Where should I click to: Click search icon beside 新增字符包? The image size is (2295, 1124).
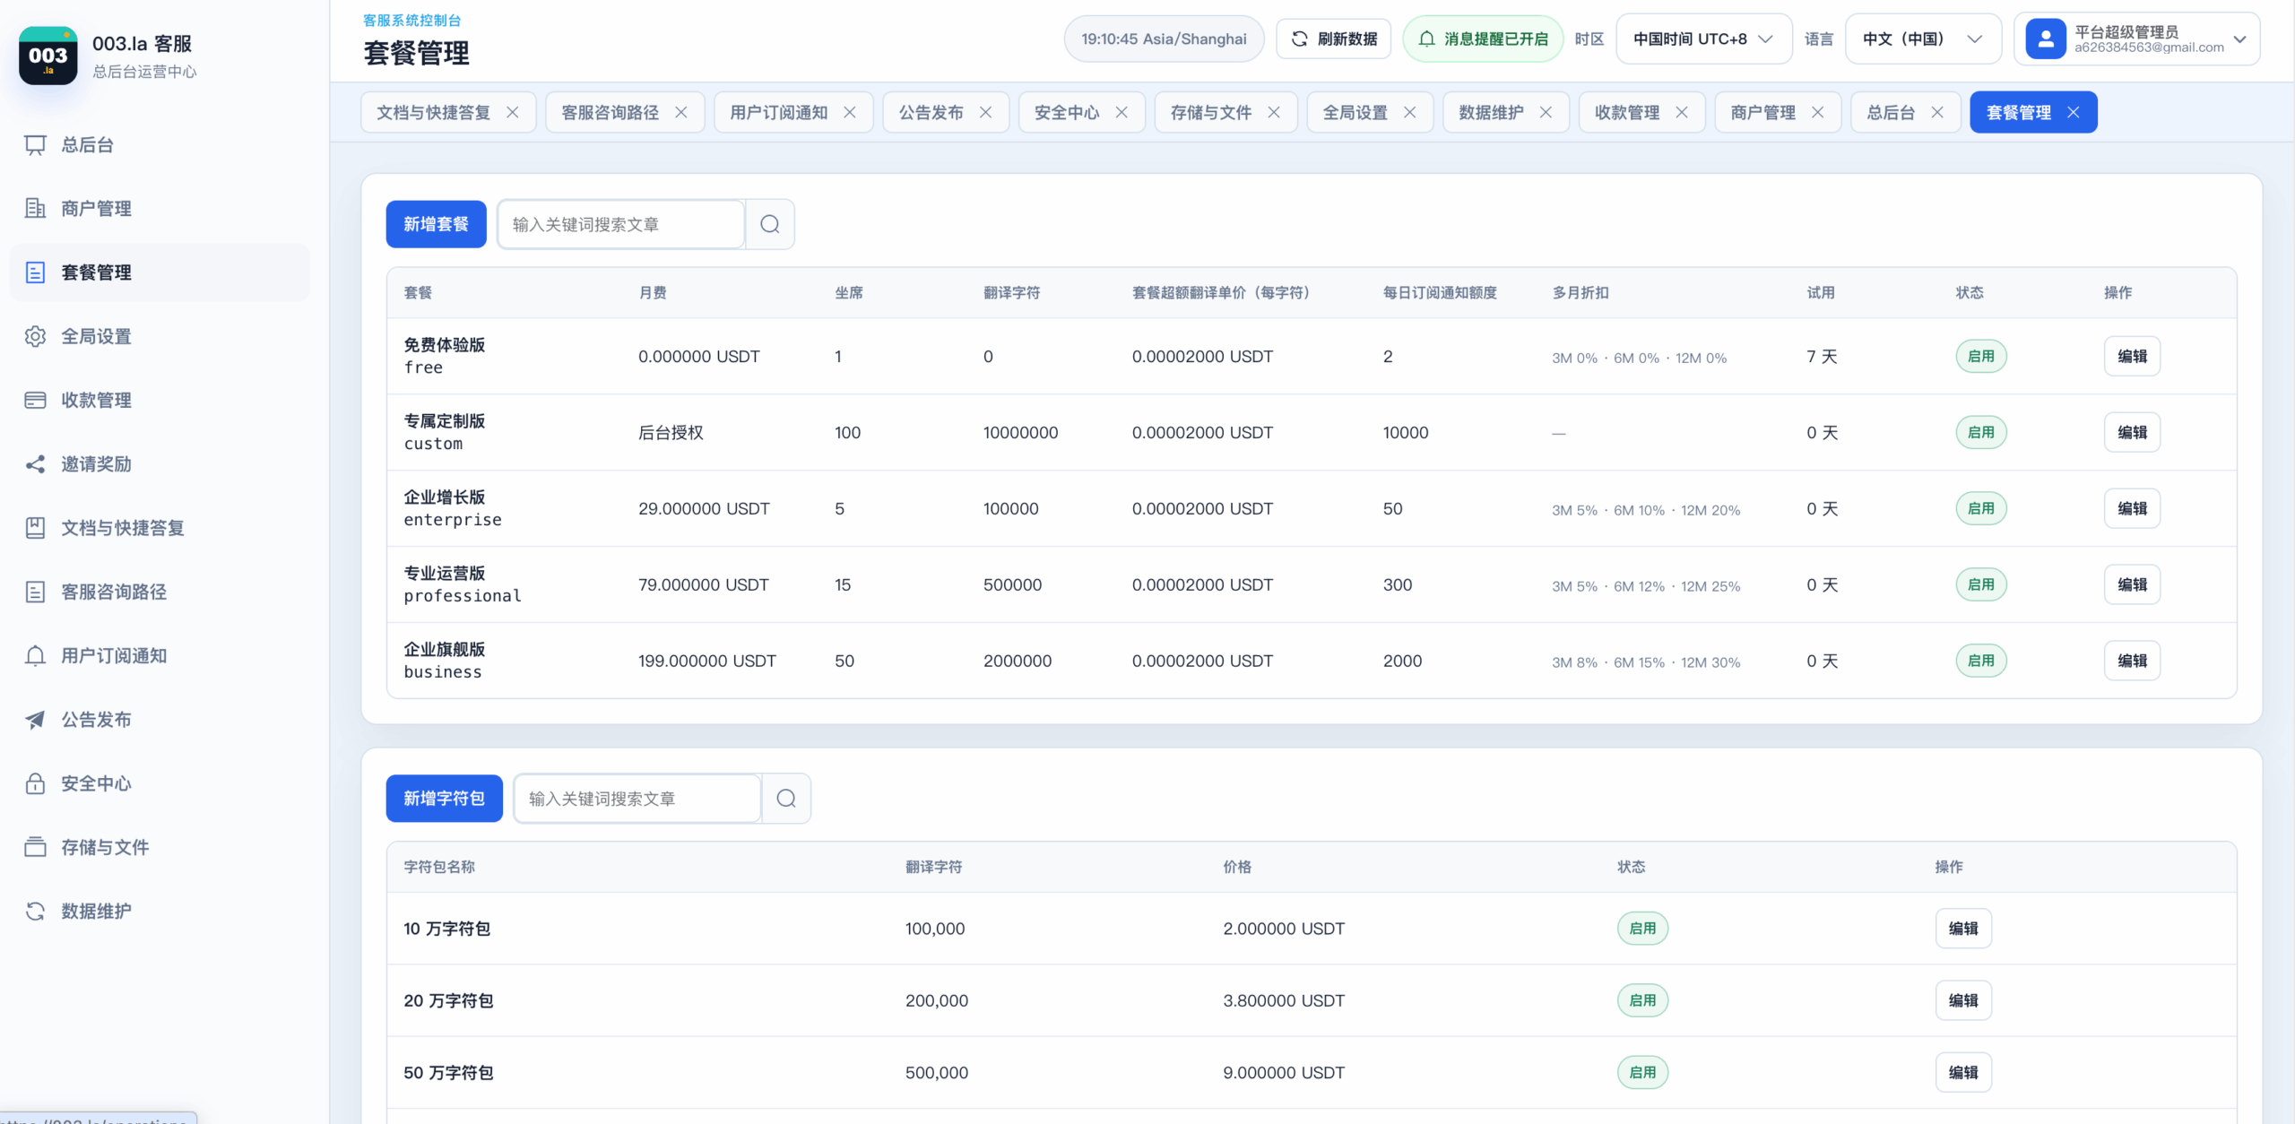coord(786,799)
